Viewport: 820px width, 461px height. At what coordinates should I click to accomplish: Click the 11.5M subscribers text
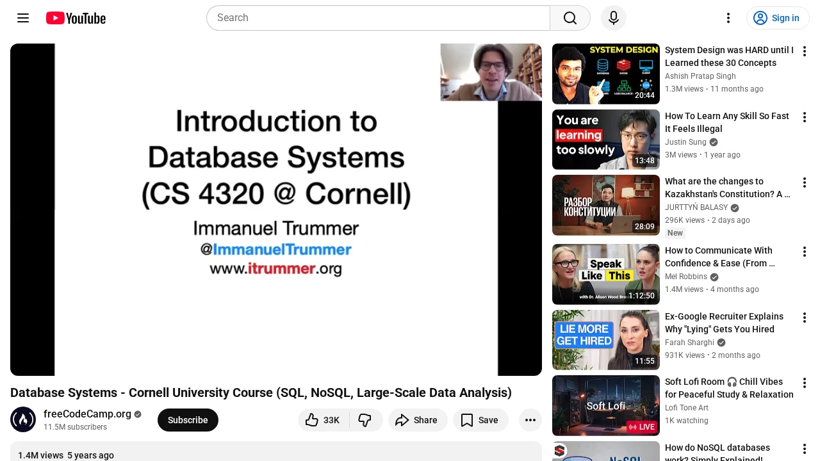[75, 427]
